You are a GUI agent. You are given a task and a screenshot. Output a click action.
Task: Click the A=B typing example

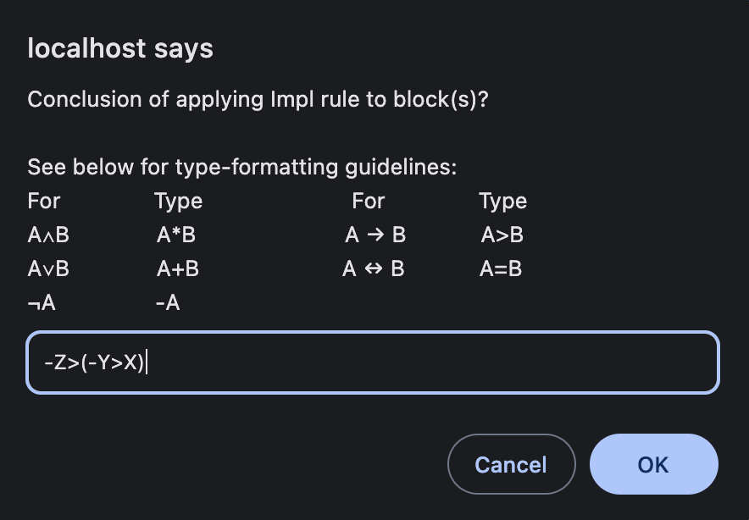501,268
